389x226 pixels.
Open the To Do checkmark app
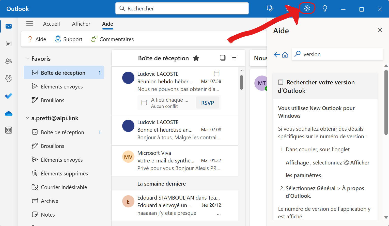tap(9, 96)
